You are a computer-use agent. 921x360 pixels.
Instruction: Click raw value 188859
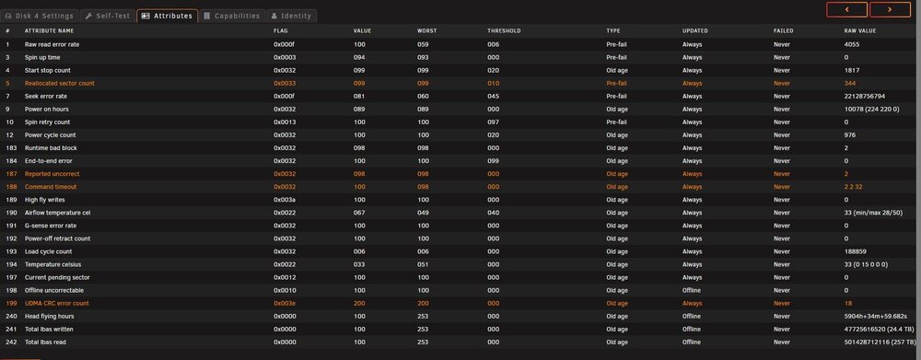[855, 250]
